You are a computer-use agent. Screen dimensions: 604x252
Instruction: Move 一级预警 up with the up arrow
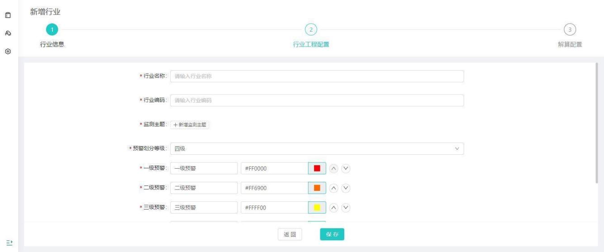tap(333, 169)
